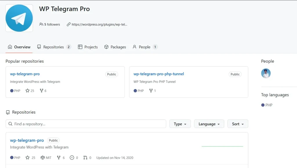
Task: Open the Type filter dropdown
Action: point(180,124)
